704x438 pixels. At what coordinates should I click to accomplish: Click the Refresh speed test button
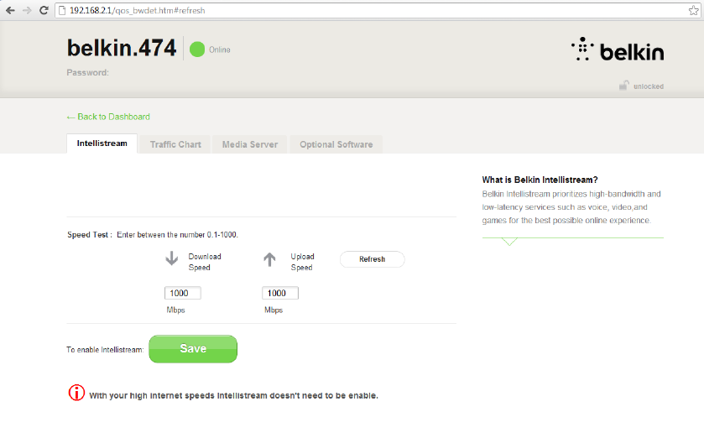pyautogui.click(x=373, y=259)
